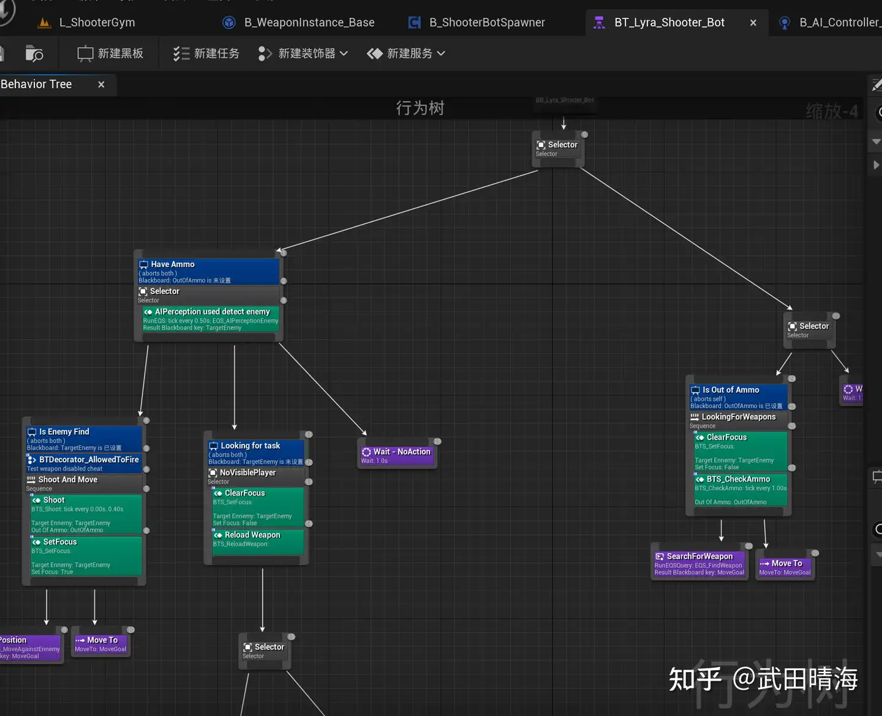Click the Looking for task decorator icon
This screenshot has height=716, width=882.
[x=214, y=446]
